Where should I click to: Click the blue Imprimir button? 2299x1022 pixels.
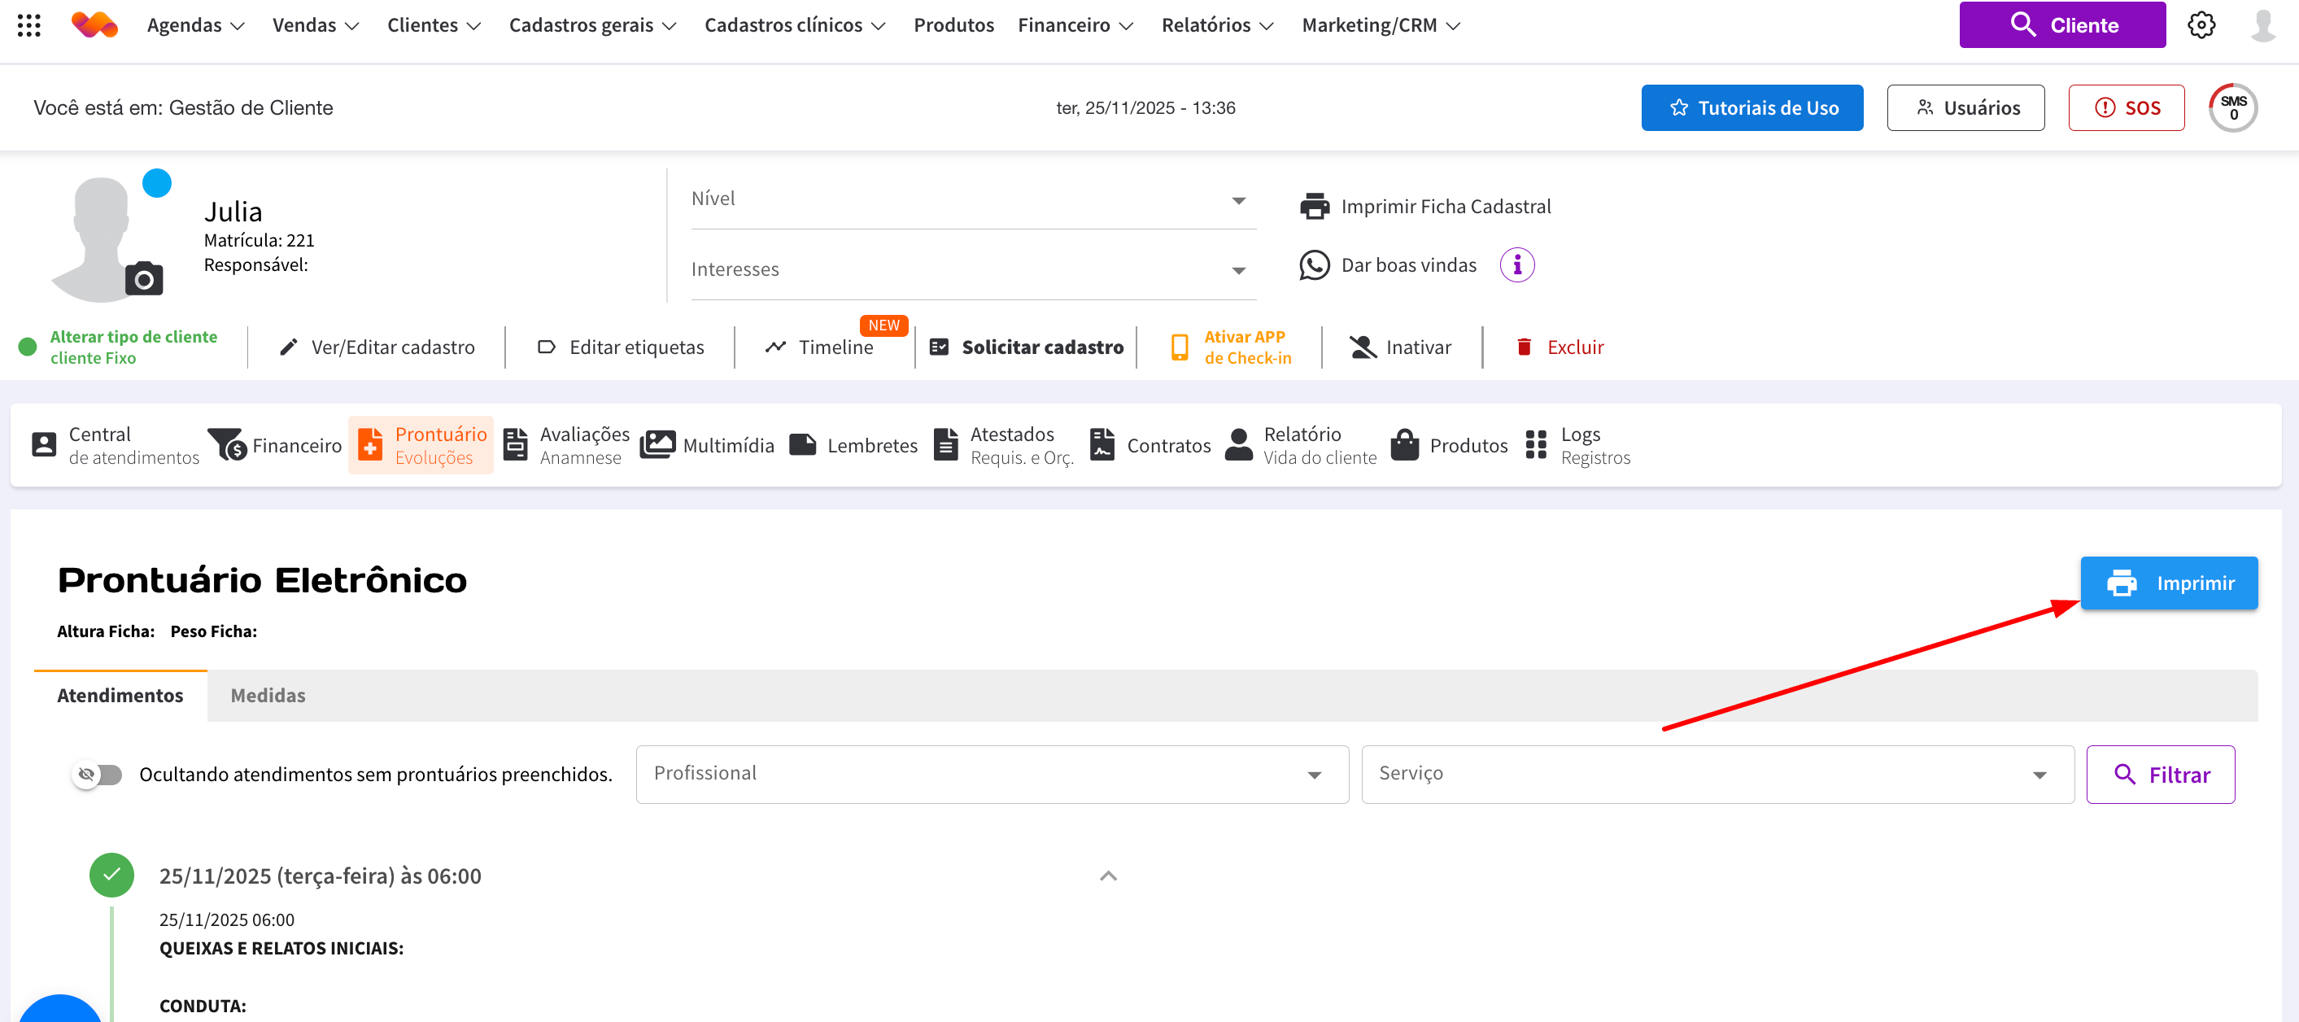2169,583
